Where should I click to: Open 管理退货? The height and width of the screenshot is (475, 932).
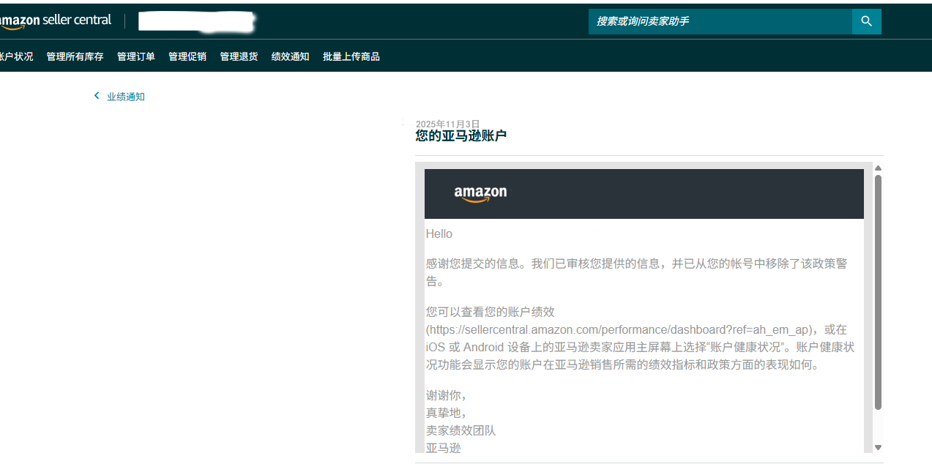click(x=238, y=56)
